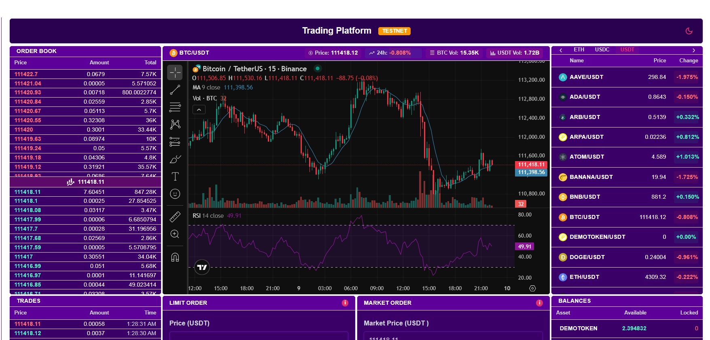Select the trend line drawing tool
Screen dimensions: 710x340
(x=175, y=90)
